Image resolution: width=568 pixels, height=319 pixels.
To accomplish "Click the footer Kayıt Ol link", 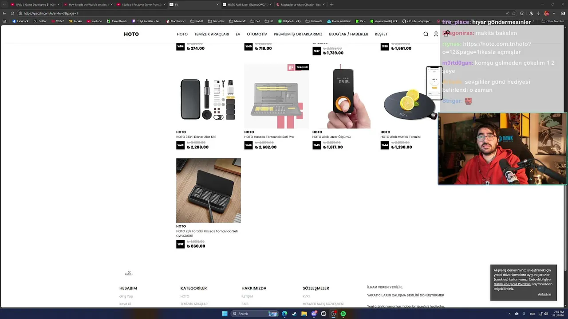I will point(125,304).
